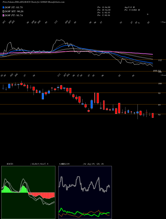Click the MACD '(12,26,9) 84.47, 8' parameters text
This screenshot has height=219, width=166.
click(x=39, y=164)
